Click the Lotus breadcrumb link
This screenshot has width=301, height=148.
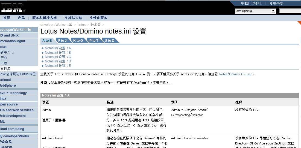81,25
